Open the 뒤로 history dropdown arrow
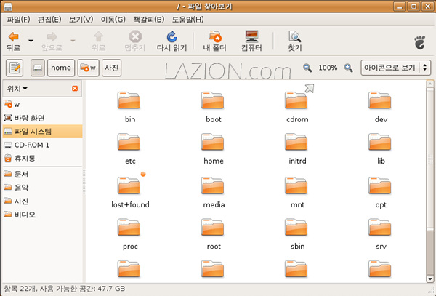The image size is (436, 296). click(x=31, y=41)
